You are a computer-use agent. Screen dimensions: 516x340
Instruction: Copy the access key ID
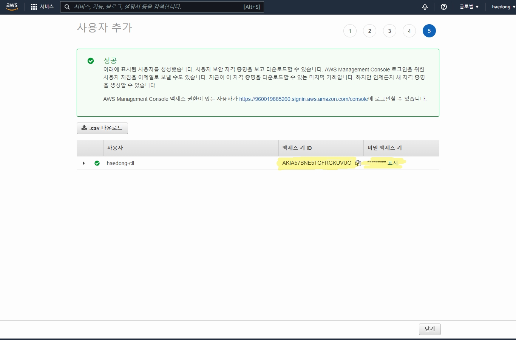(358, 163)
